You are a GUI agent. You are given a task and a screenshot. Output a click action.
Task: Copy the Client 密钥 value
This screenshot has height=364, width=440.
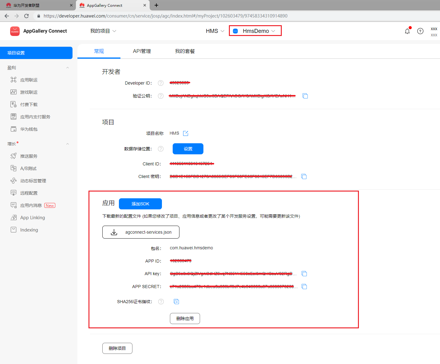pos(304,176)
